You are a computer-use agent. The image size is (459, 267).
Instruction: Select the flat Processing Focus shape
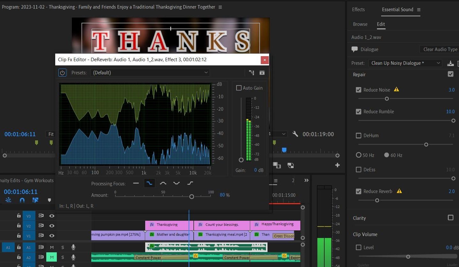136,183
